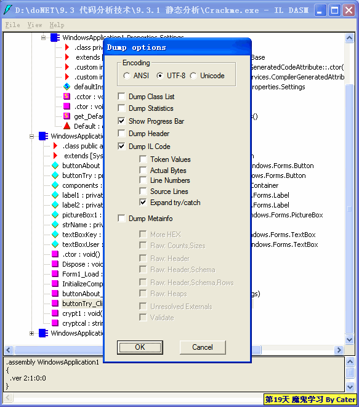Click the cyan field icon beside textBoxUser
The height and width of the screenshot is (407, 359).
[x=55, y=244]
